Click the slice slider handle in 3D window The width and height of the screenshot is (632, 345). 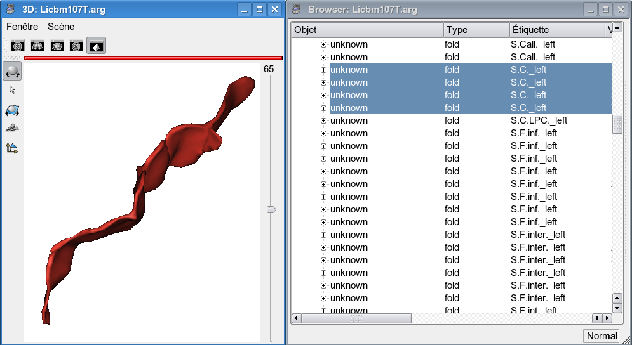(271, 209)
